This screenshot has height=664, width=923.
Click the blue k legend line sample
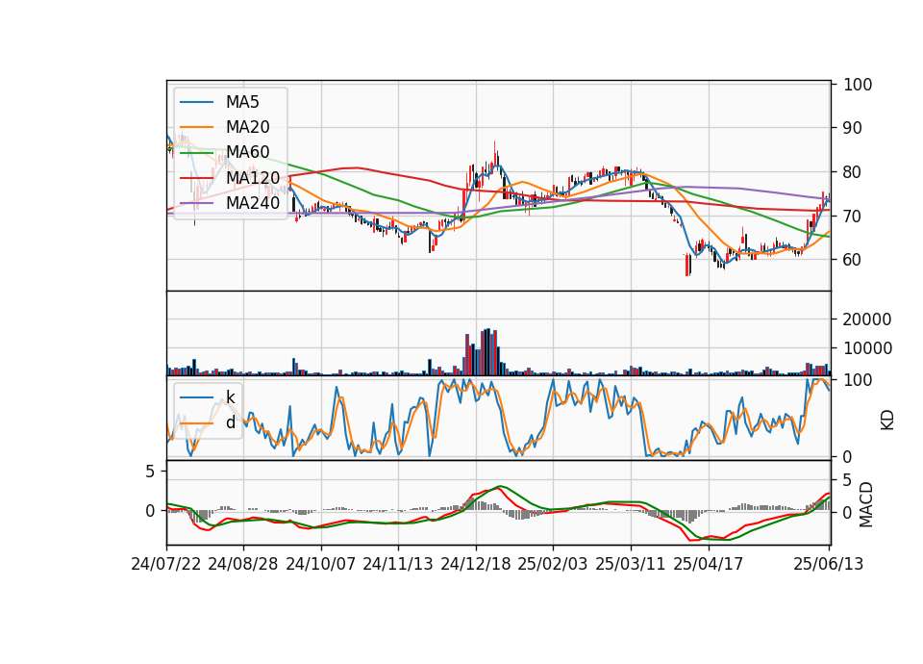point(196,397)
